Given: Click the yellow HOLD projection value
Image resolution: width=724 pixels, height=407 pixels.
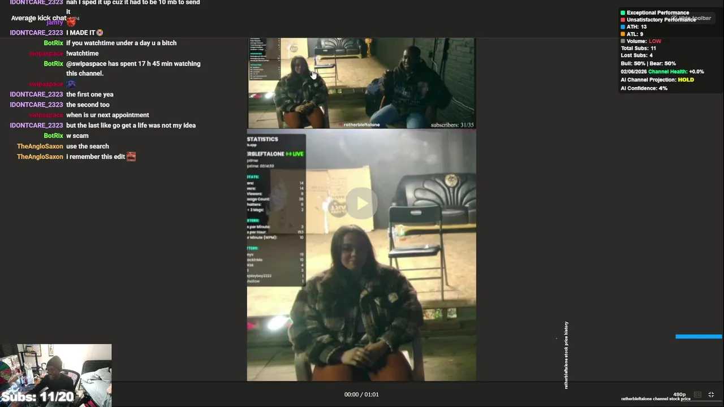Looking at the screenshot, I should click(x=686, y=80).
